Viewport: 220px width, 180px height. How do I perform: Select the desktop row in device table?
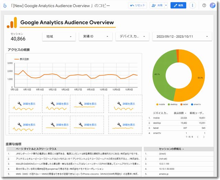177,123
